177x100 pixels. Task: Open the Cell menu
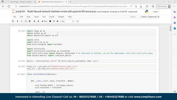pos(44,17)
